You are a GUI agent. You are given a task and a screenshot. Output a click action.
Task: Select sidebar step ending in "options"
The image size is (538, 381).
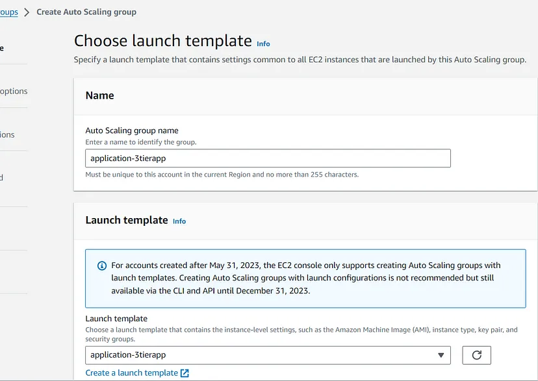click(13, 92)
